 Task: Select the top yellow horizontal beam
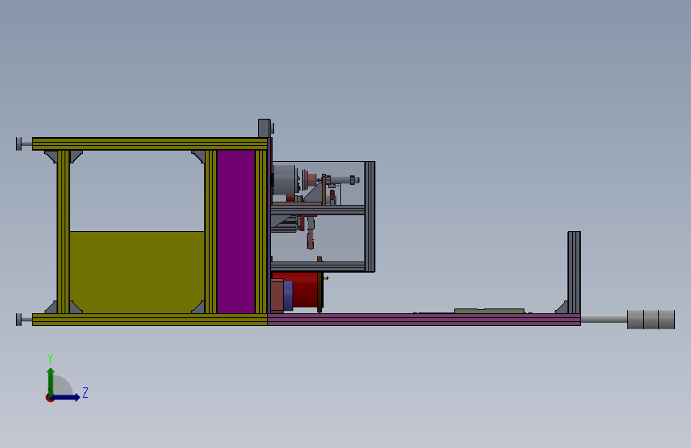tap(150, 143)
